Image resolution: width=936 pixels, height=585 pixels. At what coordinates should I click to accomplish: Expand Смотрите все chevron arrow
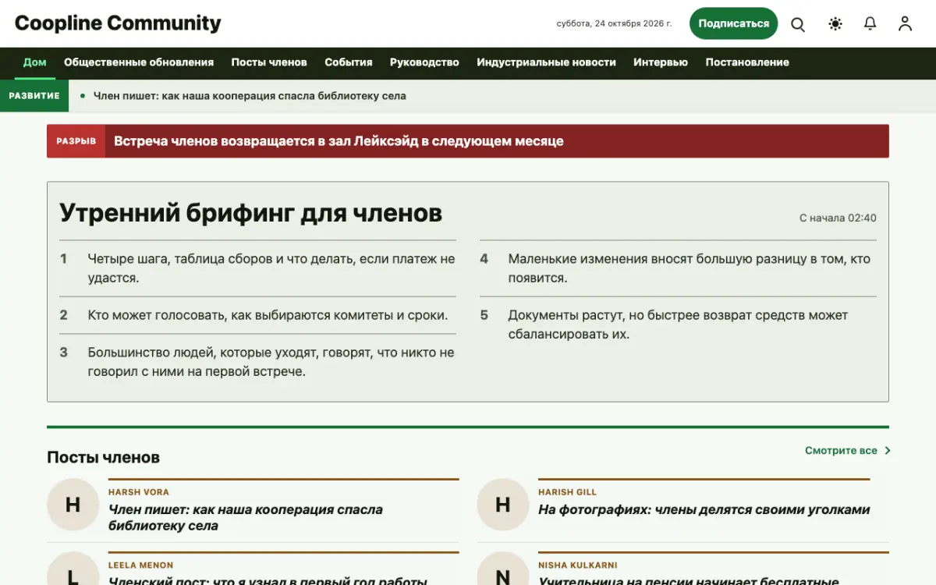888,451
